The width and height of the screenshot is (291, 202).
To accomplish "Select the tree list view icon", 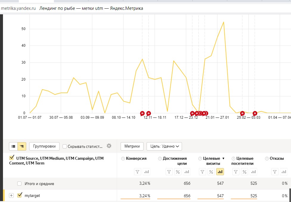I will pyautogui.click(x=22, y=146).
